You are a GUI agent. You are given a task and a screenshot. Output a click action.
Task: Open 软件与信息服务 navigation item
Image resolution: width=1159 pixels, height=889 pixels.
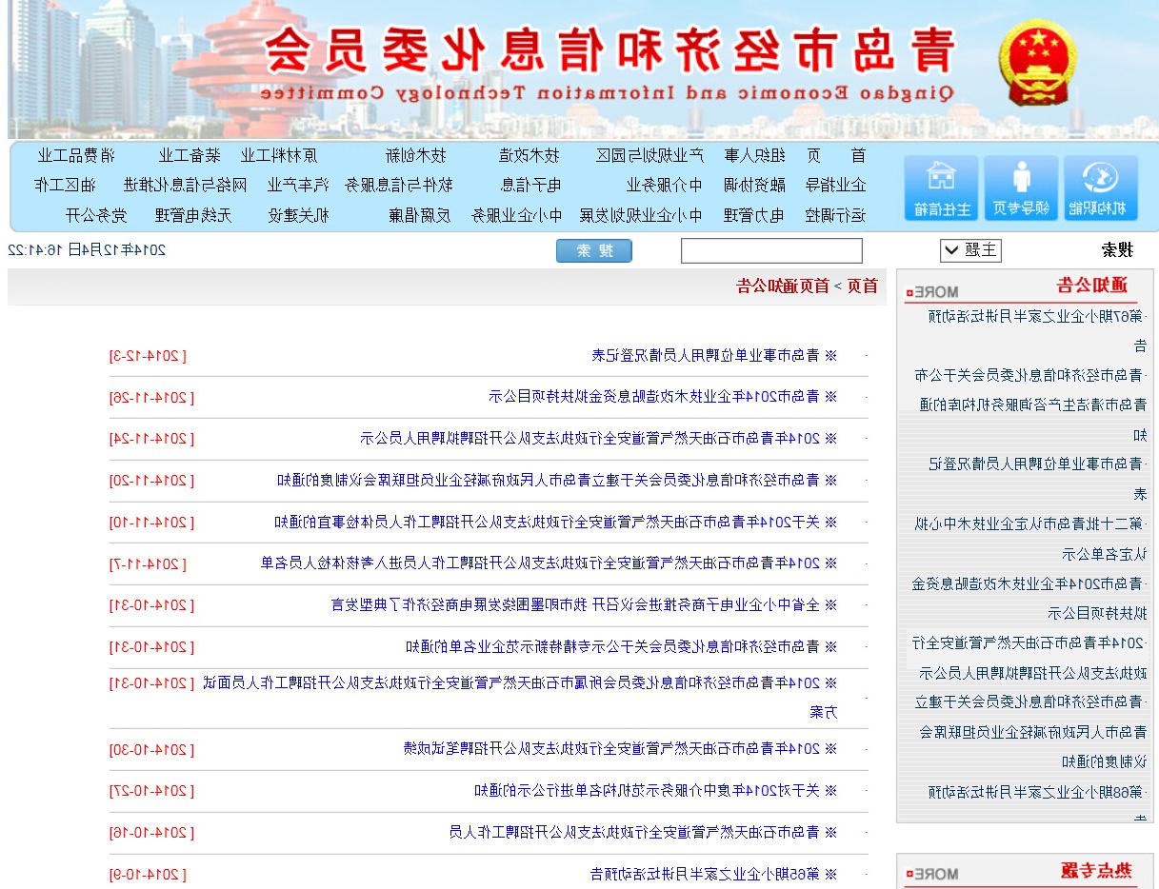[399, 185]
